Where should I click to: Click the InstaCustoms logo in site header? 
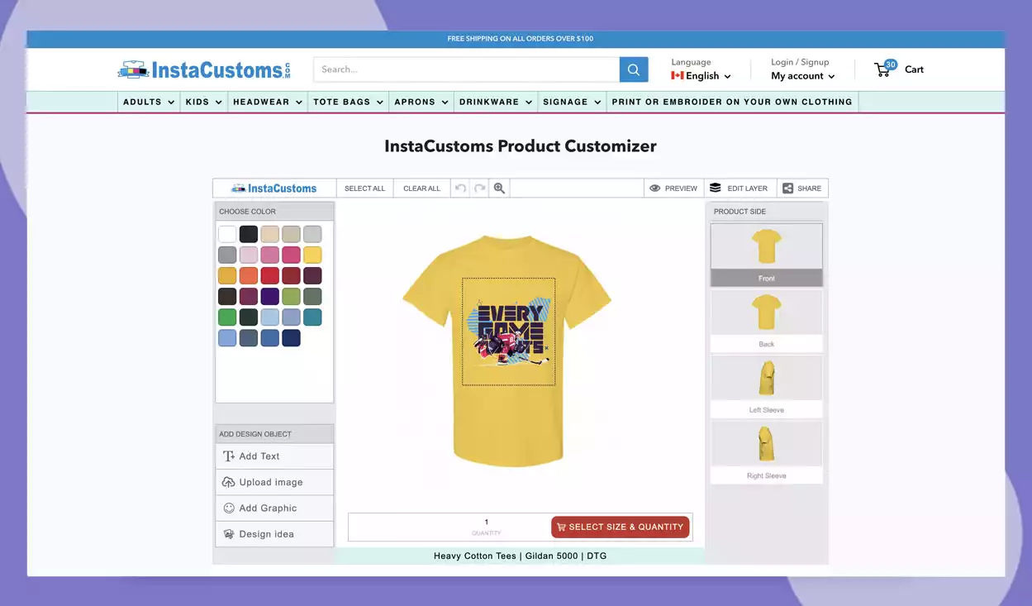point(204,69)
